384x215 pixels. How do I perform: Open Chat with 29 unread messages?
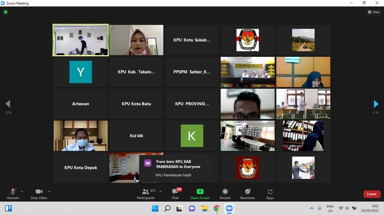click(x=175, y=194)
